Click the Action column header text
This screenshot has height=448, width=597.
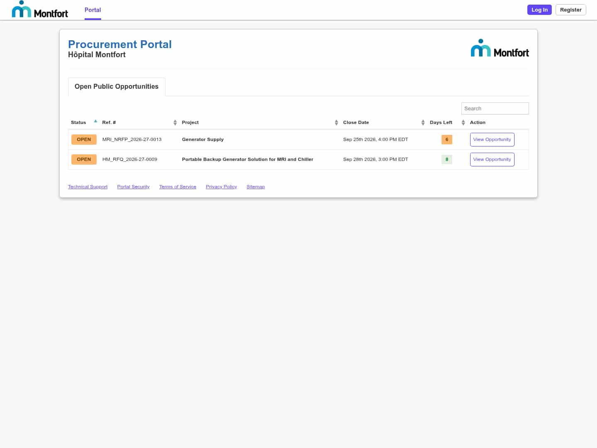click(478, 122)
